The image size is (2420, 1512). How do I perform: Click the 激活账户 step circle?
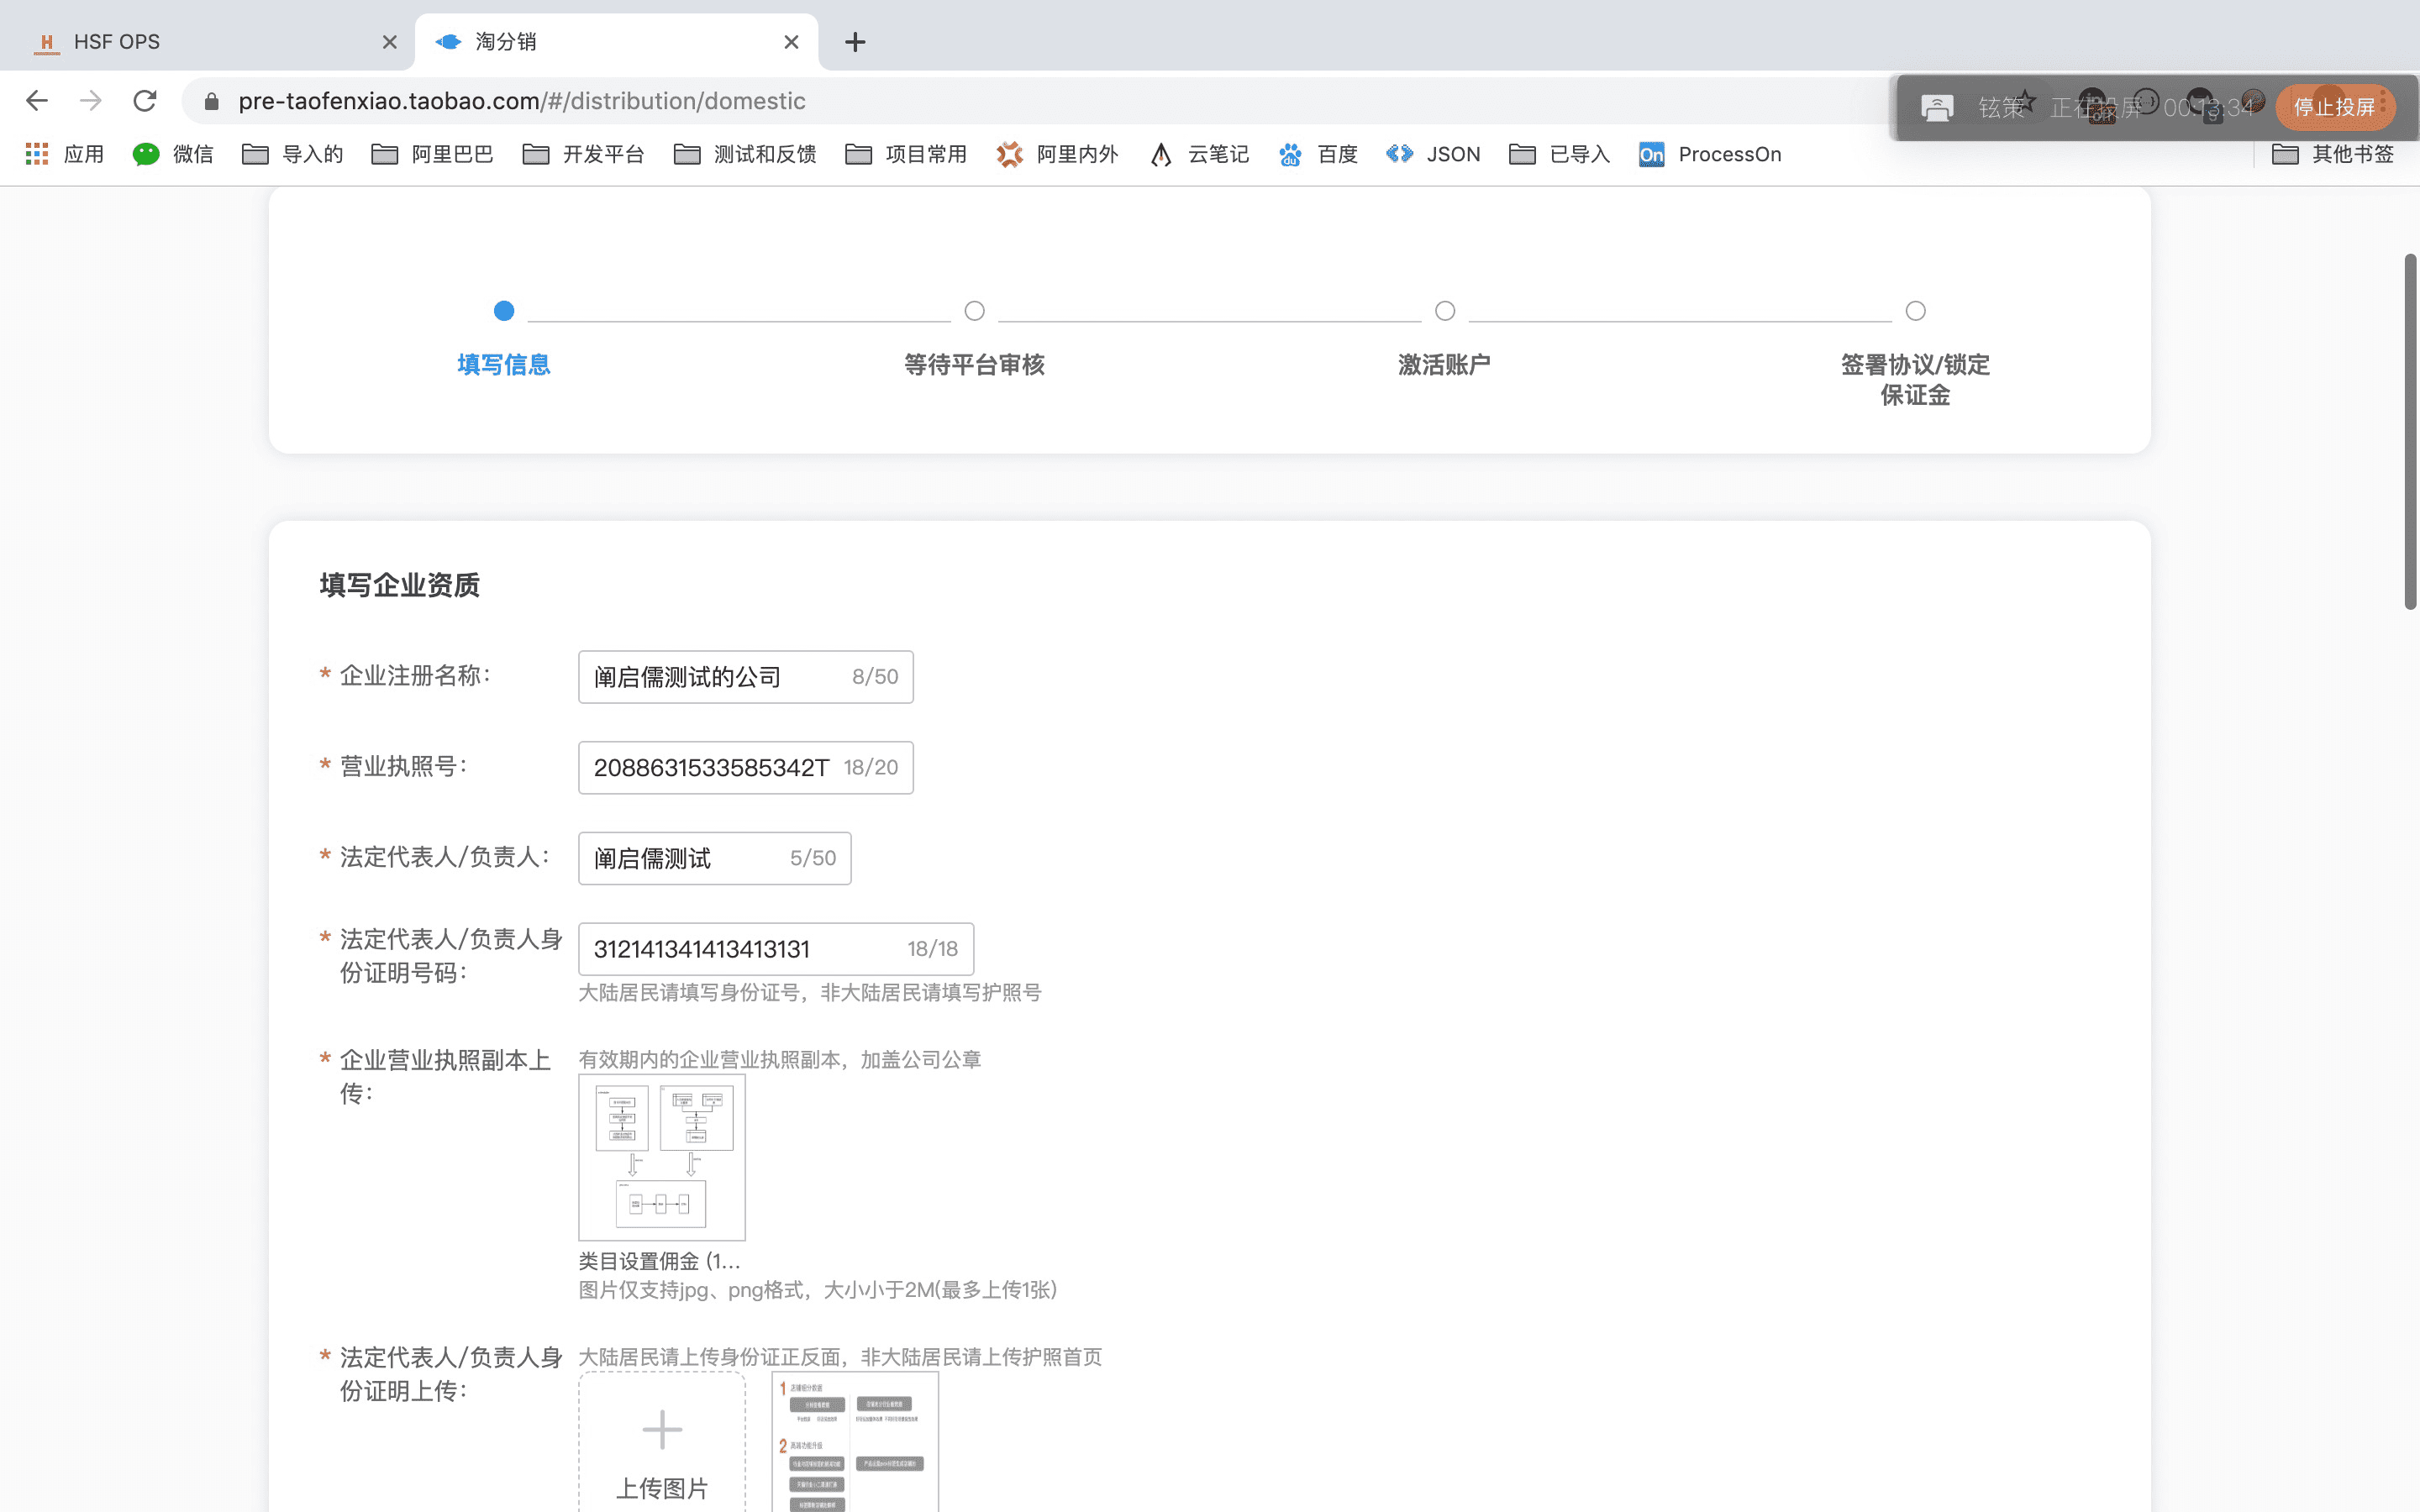pyautogui.click(x=1445, y=311)
